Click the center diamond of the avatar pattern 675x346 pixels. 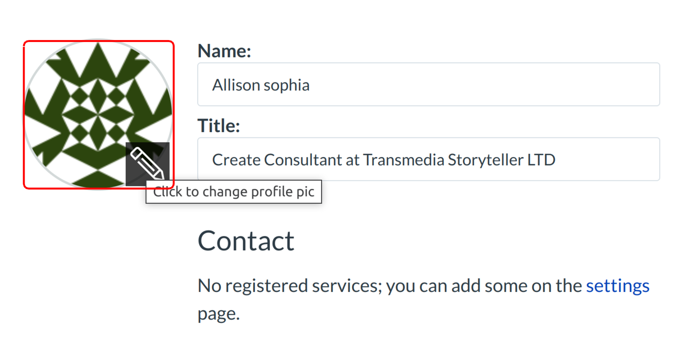point(98,114)
